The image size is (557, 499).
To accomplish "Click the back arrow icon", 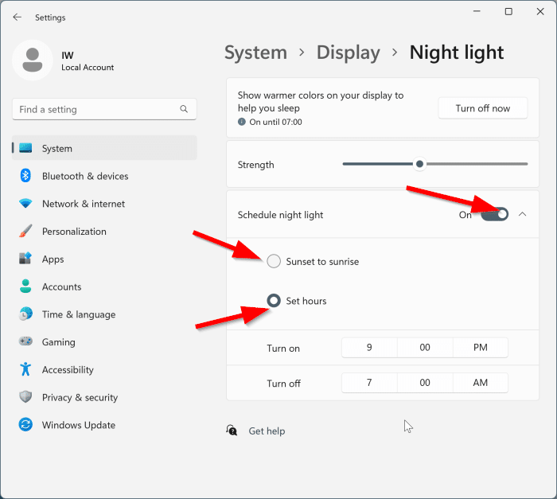I will 17,17.
